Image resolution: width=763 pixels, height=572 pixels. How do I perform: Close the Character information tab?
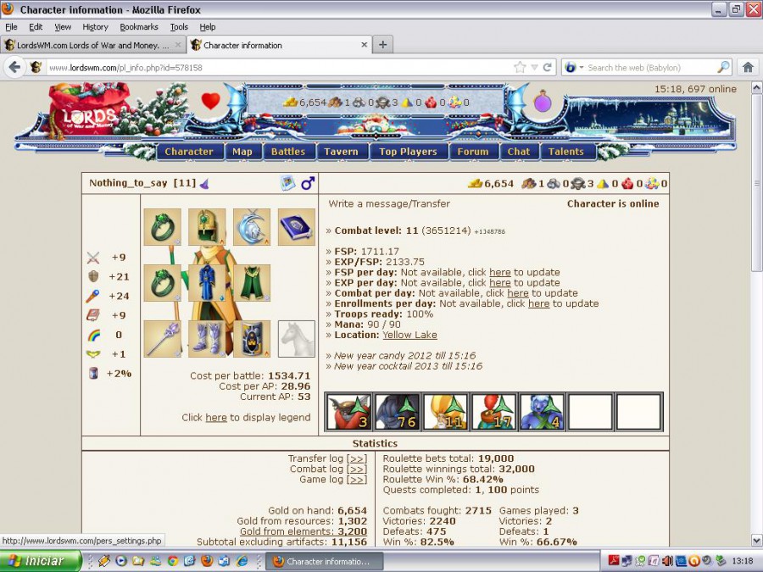[x=364, y=45]
